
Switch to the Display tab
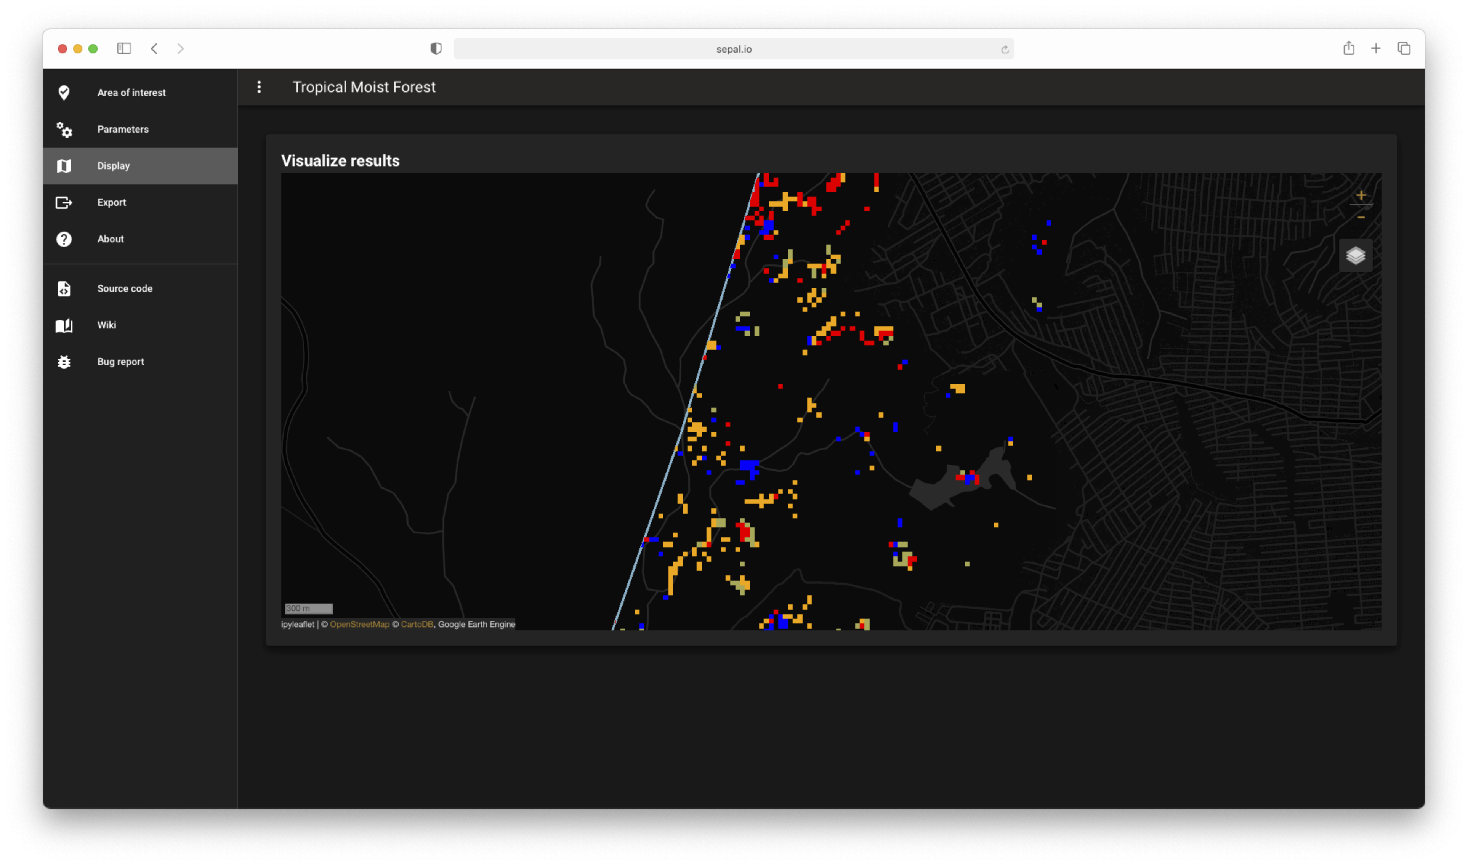[x=114, y=166]
